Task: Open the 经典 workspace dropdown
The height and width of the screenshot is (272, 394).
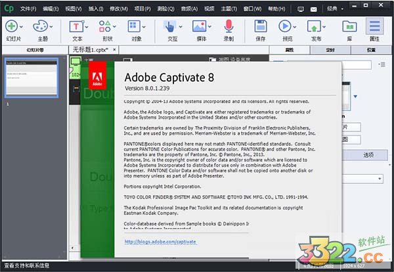Action: 335,9
